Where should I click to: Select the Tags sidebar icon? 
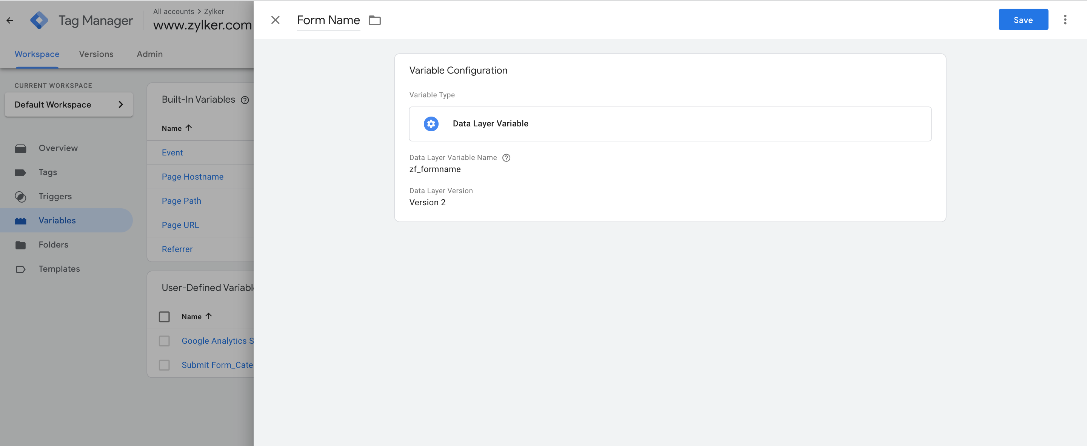point(21,172)
